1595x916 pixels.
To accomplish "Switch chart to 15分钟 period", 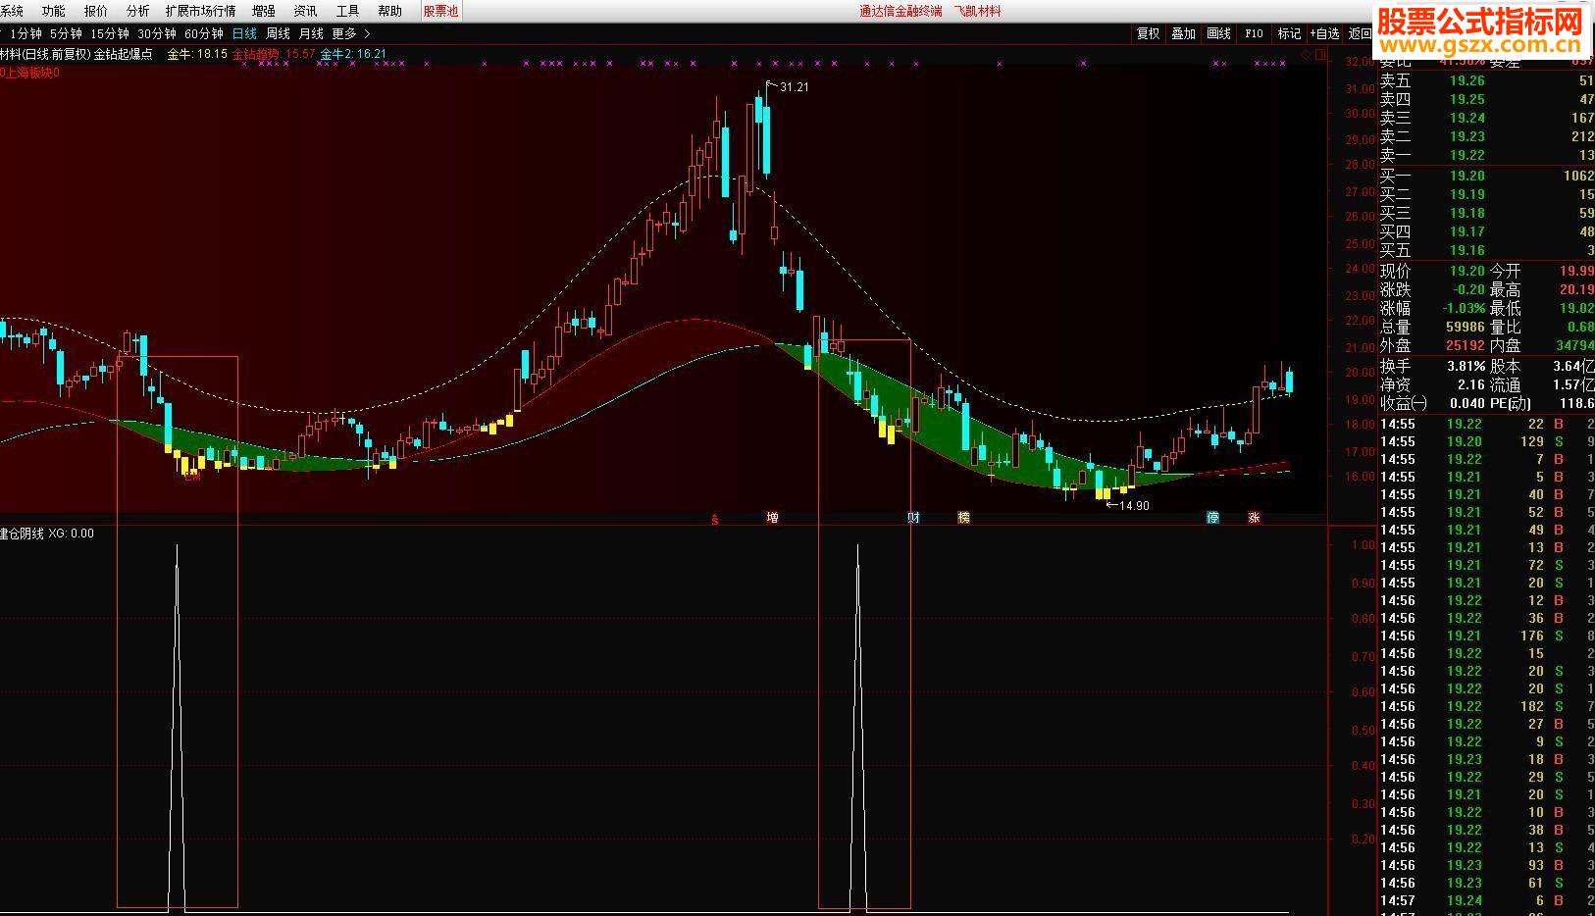I will pyautogui.click(x=110, y=33).
